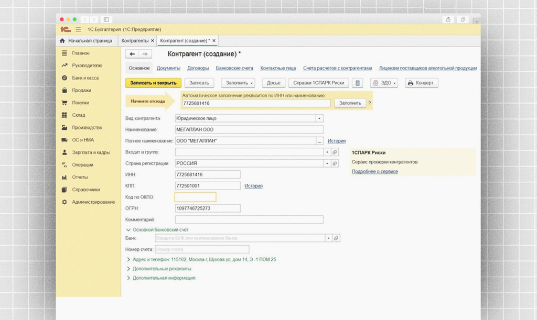537x320 pixels.
Task: Open Лицензии поставщиков алкогольной продукции link
Action: coord(428,68)
